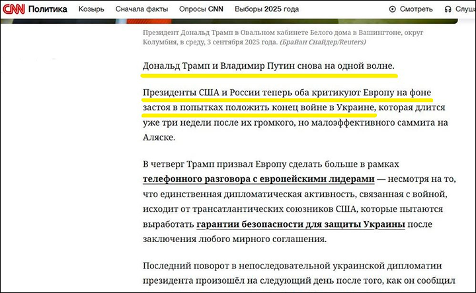
Task: Click the Смотреть link
Action: click(416, 9)
